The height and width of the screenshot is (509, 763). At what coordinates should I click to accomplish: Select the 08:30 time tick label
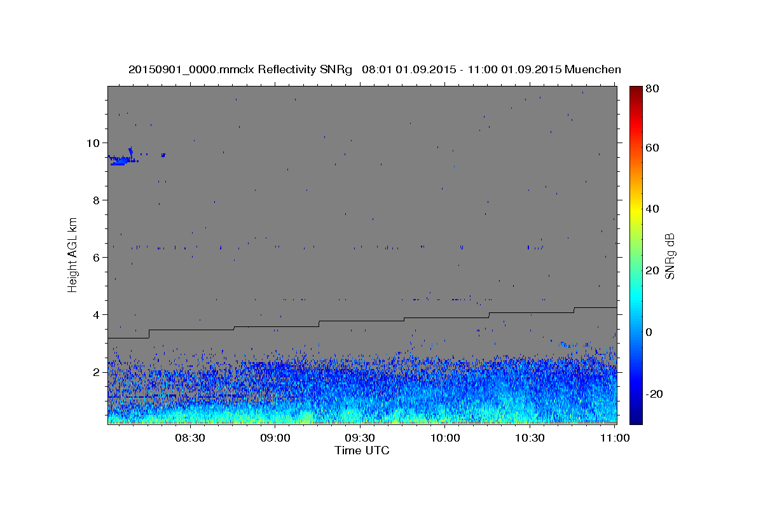pyautogui.click(x=191, y=438)
